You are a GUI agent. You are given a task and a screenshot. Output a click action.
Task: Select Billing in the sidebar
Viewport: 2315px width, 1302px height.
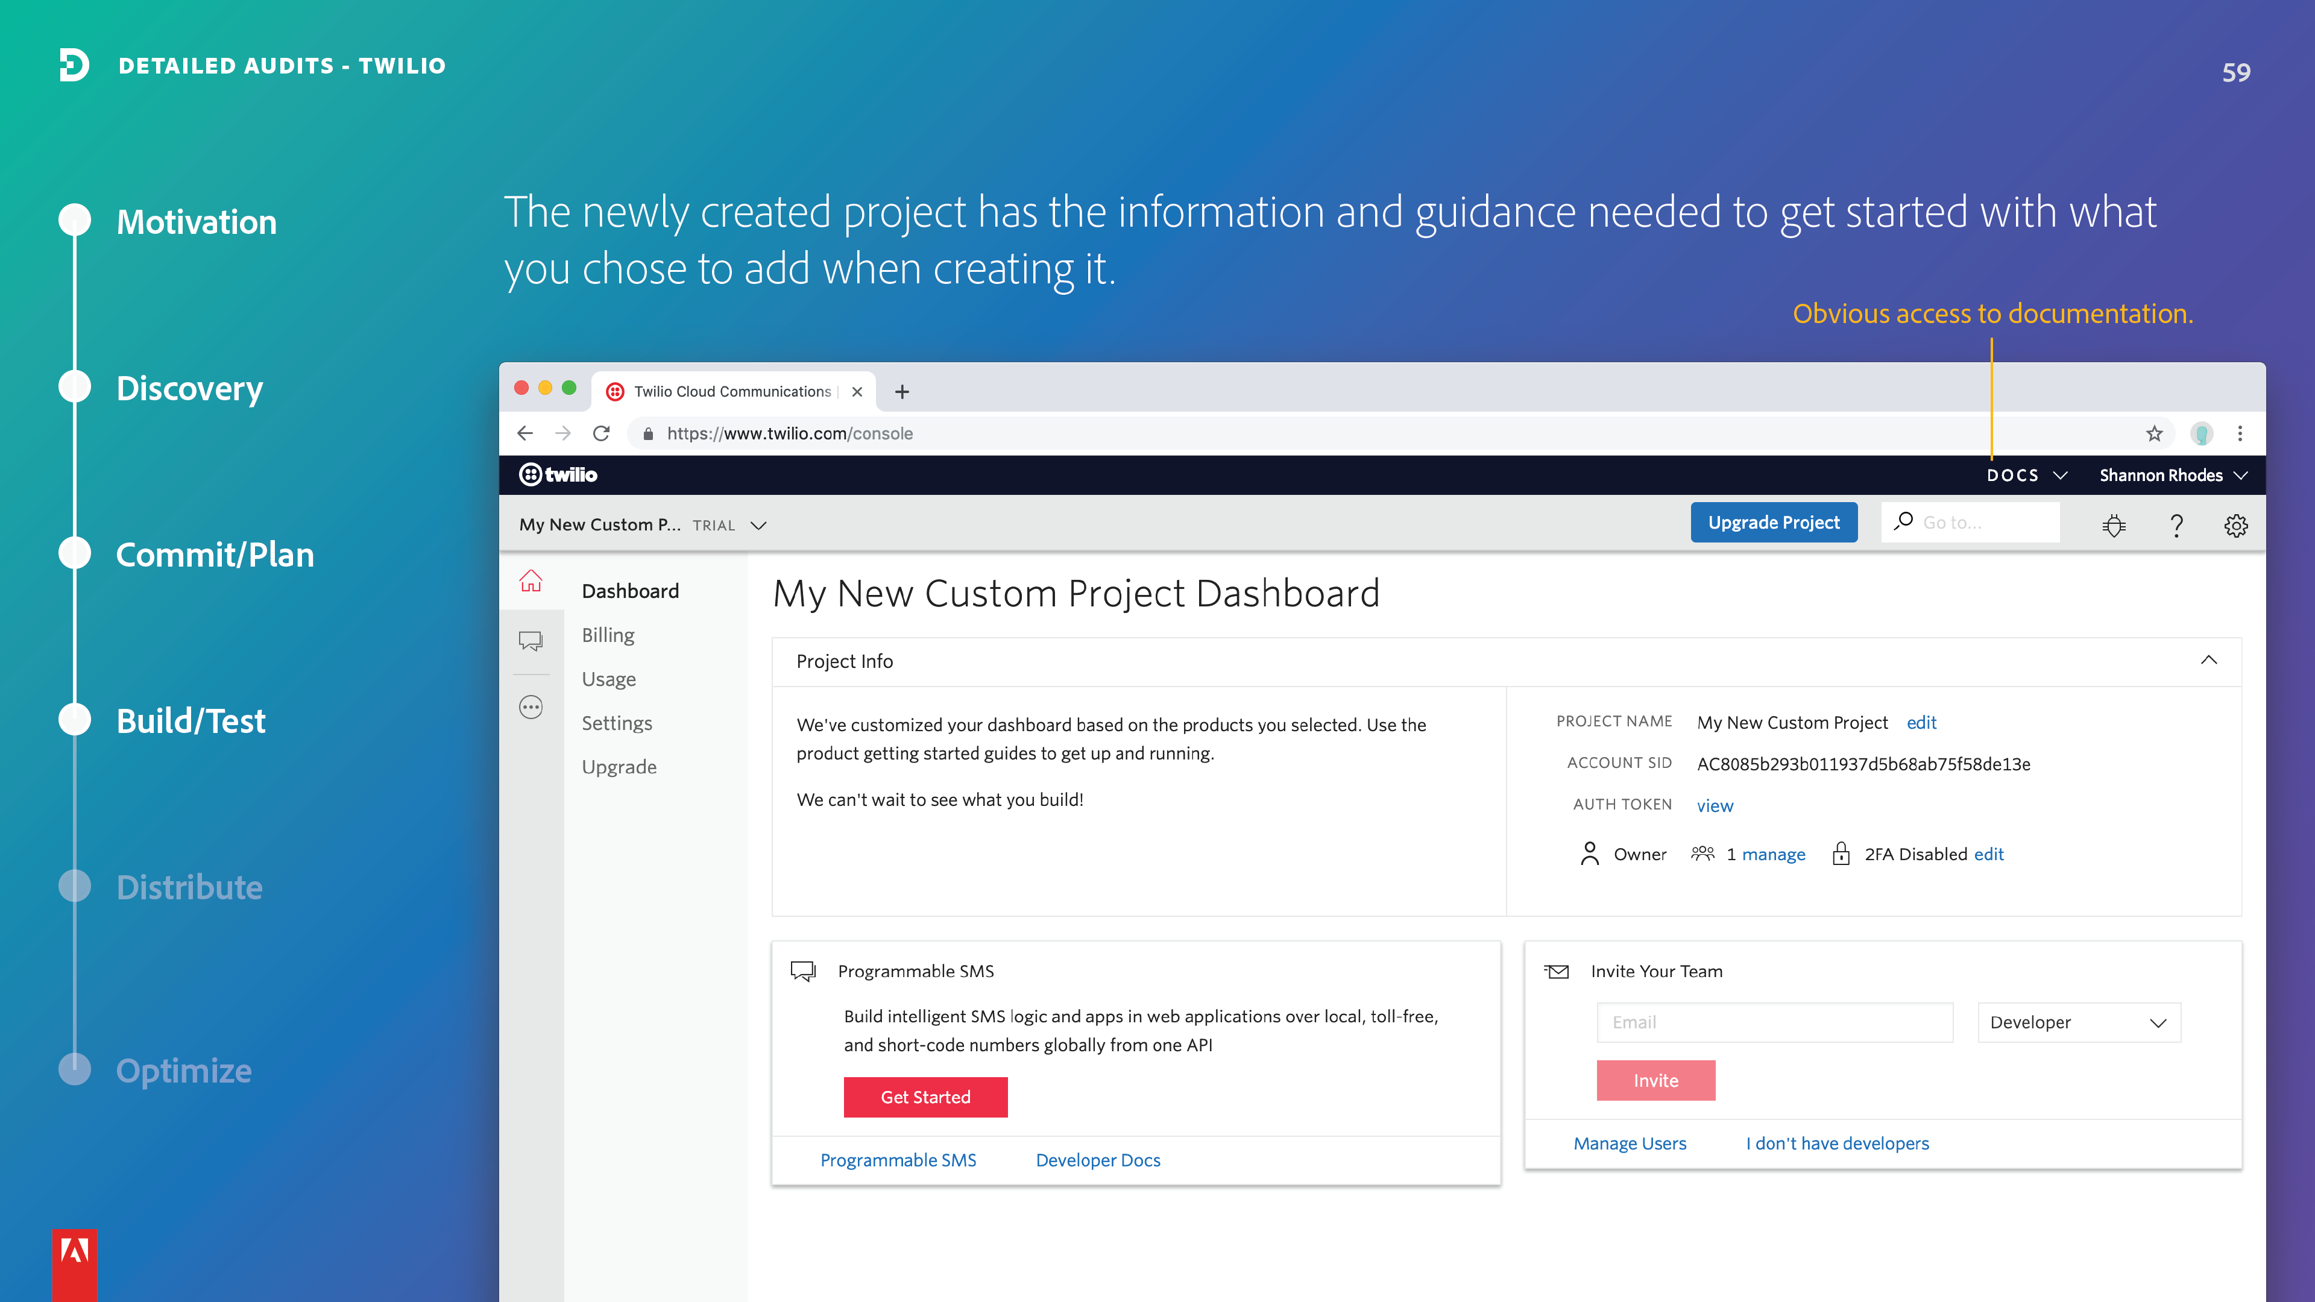point(608,634)
